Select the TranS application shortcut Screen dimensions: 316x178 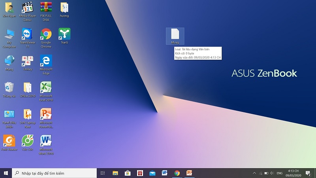click(x=64, y=36)
